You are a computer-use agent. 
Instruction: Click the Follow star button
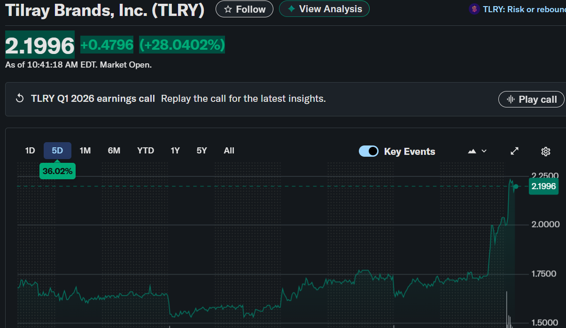pyautogui.click(x=244, y=9)
